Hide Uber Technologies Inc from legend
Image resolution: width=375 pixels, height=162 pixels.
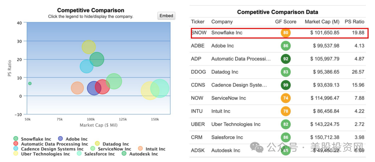(42, 154)
